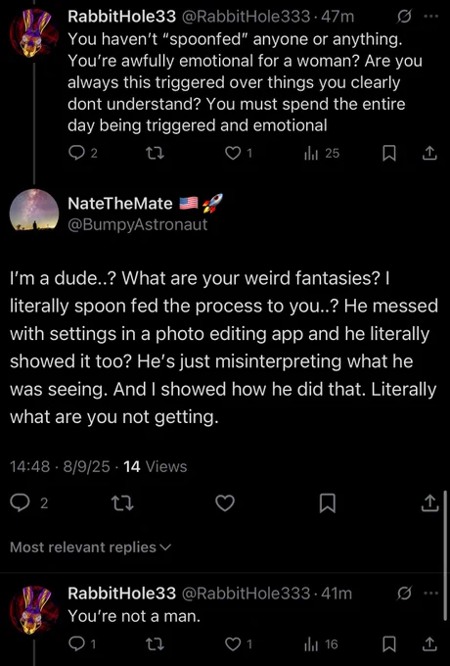
Task: Open RabbitHole33 name on bottom reply
Action: tap(121, 593)
